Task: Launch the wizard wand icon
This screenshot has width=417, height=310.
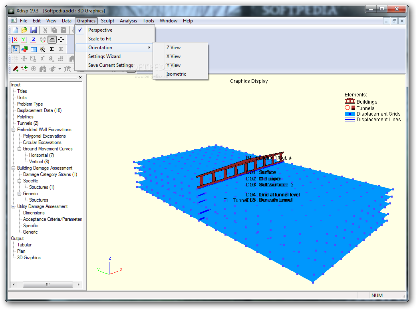Action: [x=43, y=49]
